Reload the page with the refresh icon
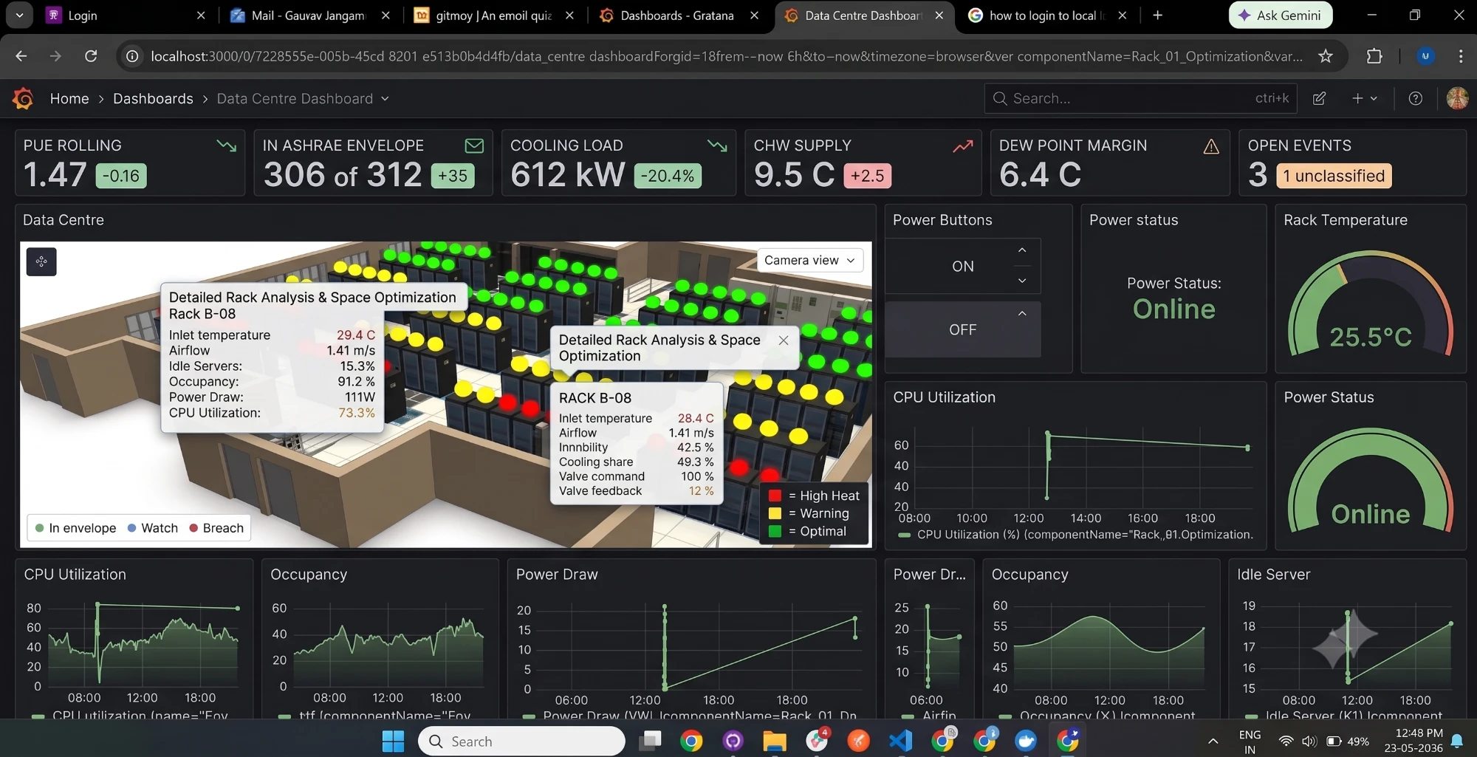The image size is (1477, 757). [x=91, y=56]
